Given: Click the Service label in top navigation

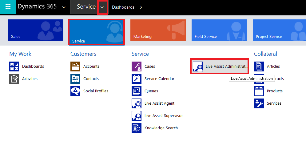Looking at the screenshot, I should point(86,7).
